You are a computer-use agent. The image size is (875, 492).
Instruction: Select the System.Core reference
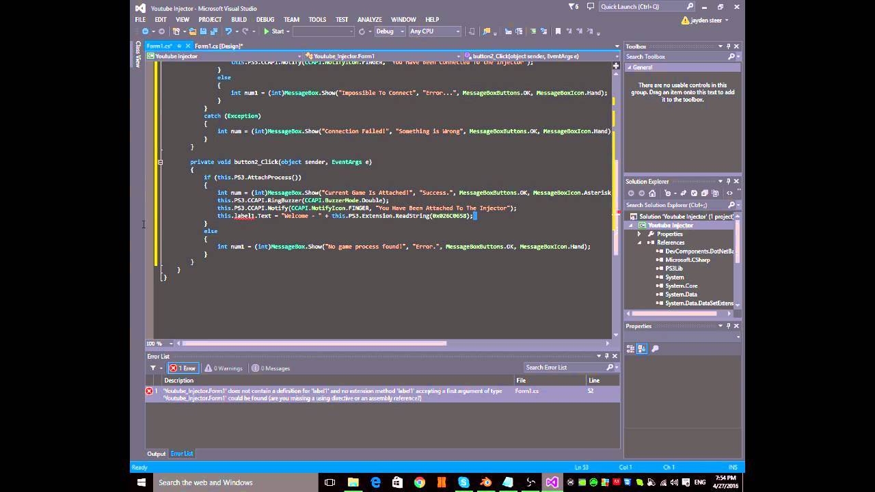click(682, 286)
